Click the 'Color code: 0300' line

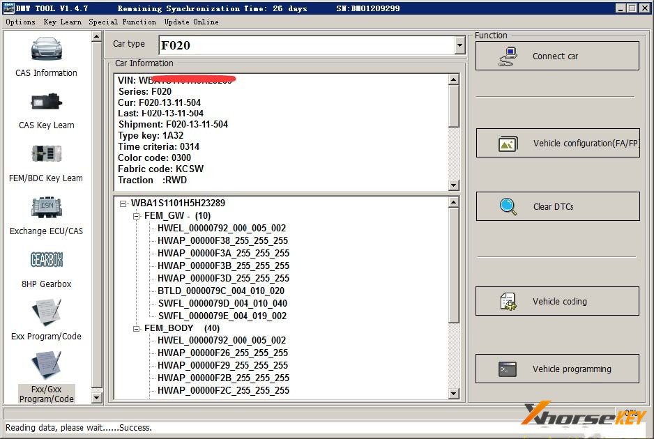(154, 157)
